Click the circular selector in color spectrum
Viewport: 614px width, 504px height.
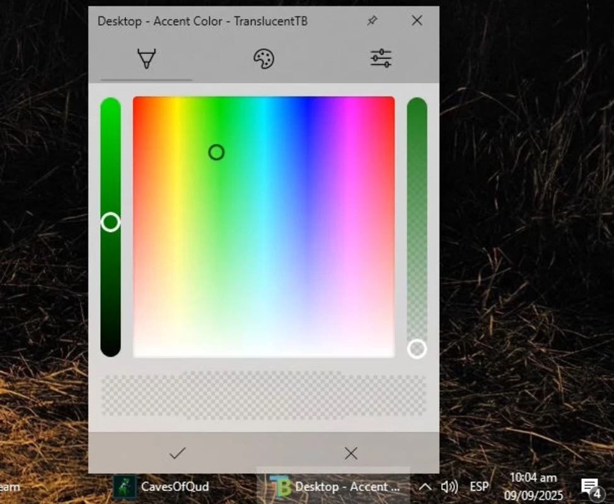pyautogui.click(x=216, y=152)
